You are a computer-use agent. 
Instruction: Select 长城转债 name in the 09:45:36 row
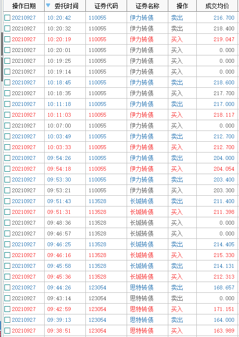(x=142, y=277)
